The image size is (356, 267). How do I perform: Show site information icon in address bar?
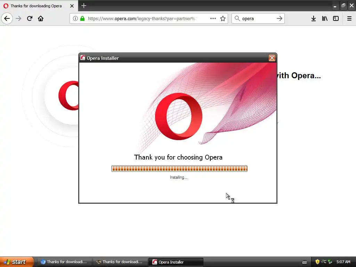(75, 18)
